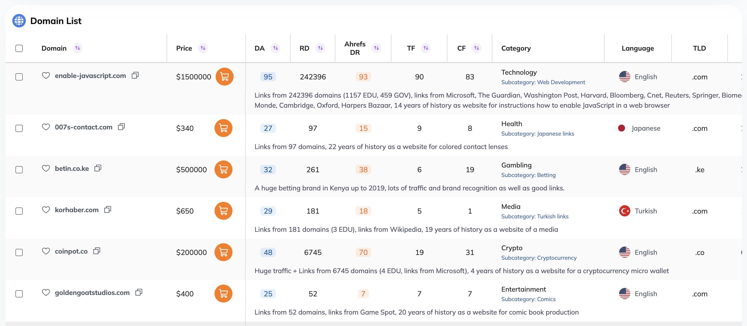The height and width of the screenshot is (326, 747).
Task: Open the betin.co.ke domain link
Action: [72, 168]
